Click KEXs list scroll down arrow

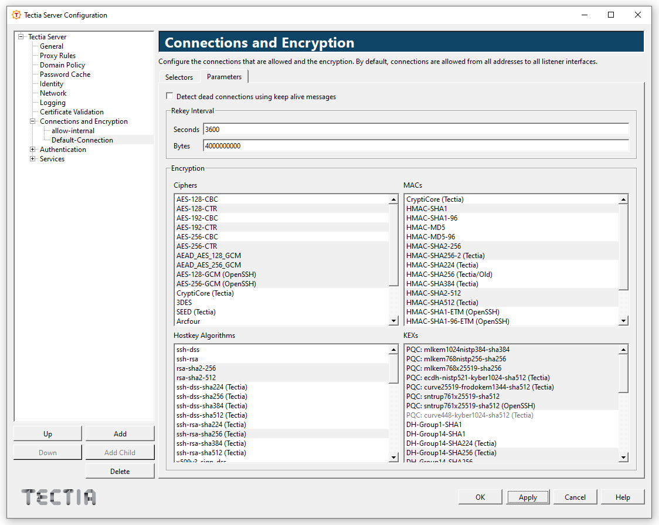coord(624,457)
